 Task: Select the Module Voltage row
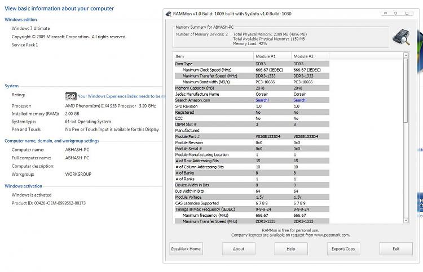click(252, 197)
